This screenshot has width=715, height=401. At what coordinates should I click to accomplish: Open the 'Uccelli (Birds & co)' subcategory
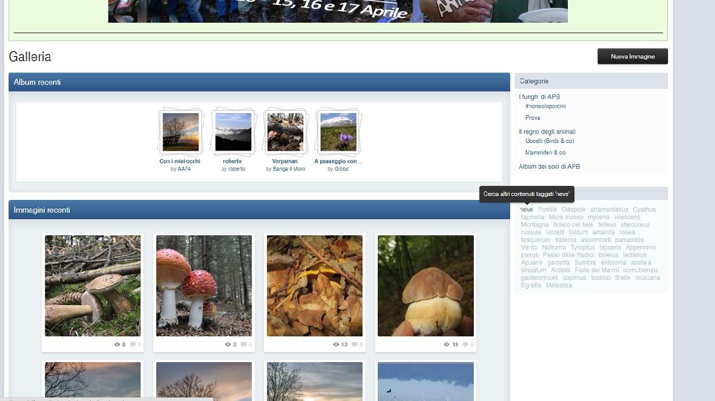point(549,141)
